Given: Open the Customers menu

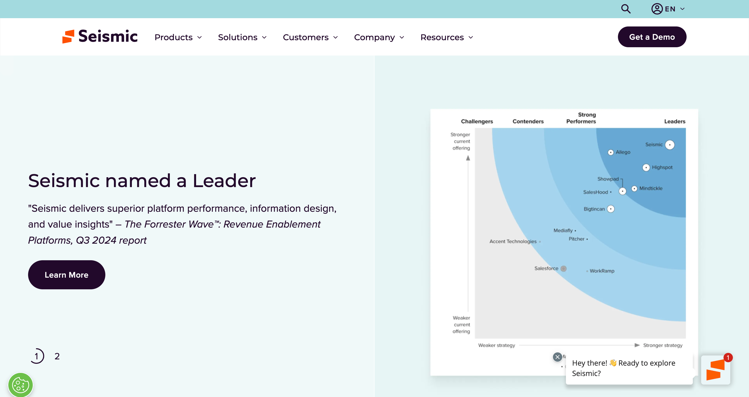Looking at the screenshot, I should point(310,37).
